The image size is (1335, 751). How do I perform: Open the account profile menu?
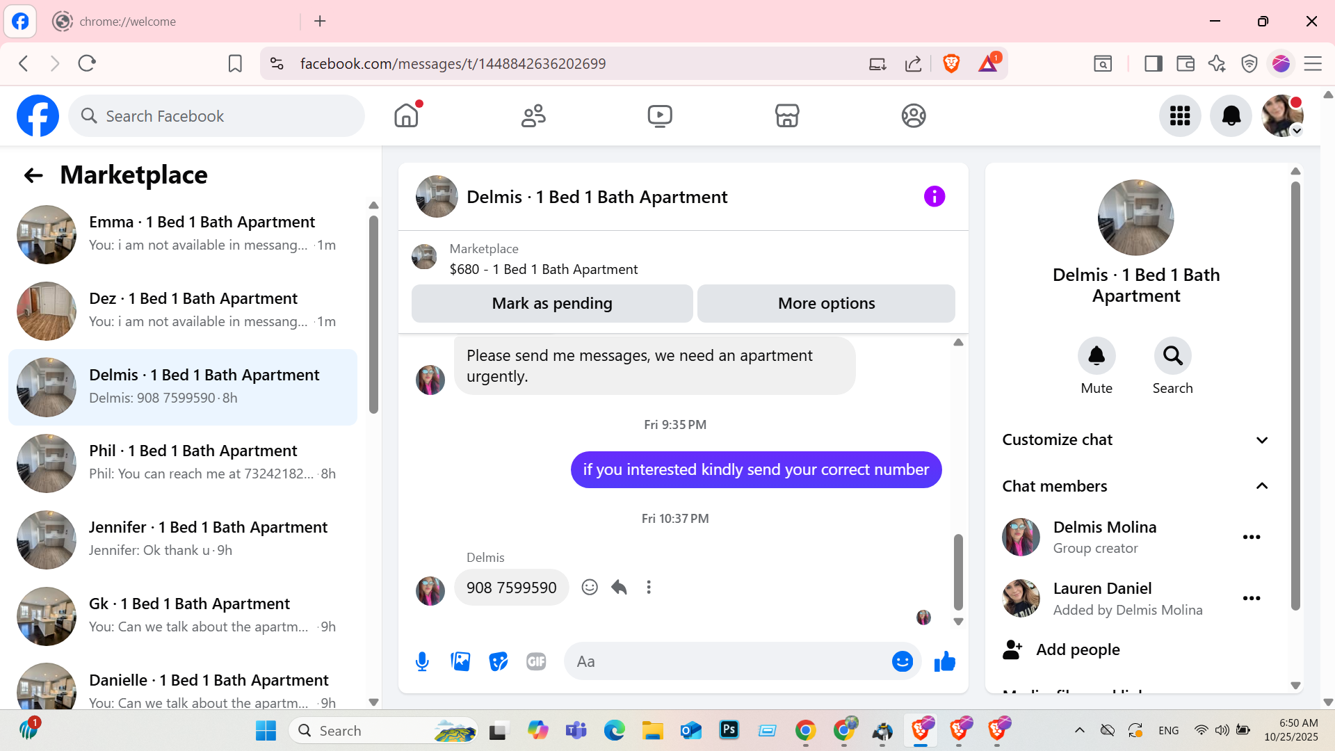1283,115
